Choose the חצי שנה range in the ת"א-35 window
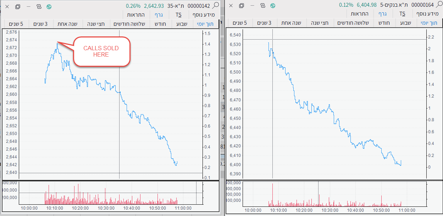Image resolution: width=443 pixels, height=216 pixels. pyautogui.click(x=96, y=24)
